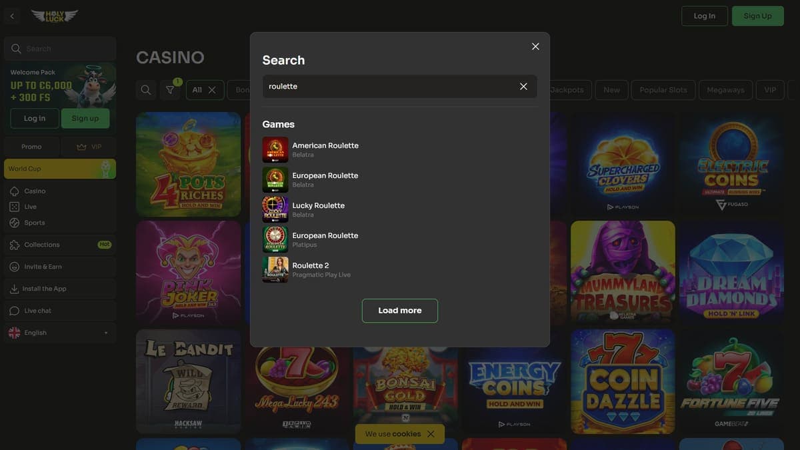Open the casino filter icon
Screen dimensions: 800x450
(x=170, y=90)
